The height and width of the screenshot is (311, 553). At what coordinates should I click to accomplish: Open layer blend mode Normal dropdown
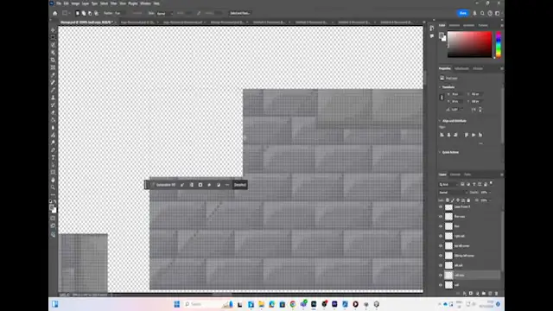click(x=453, y=192)
